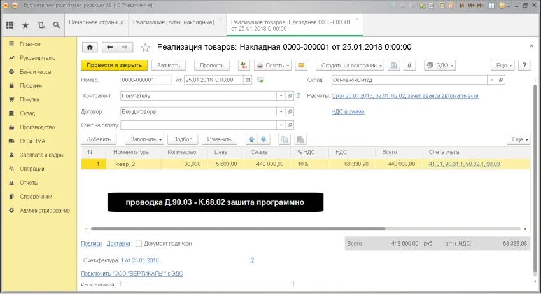Open the favorites star panel

(25, 25)
